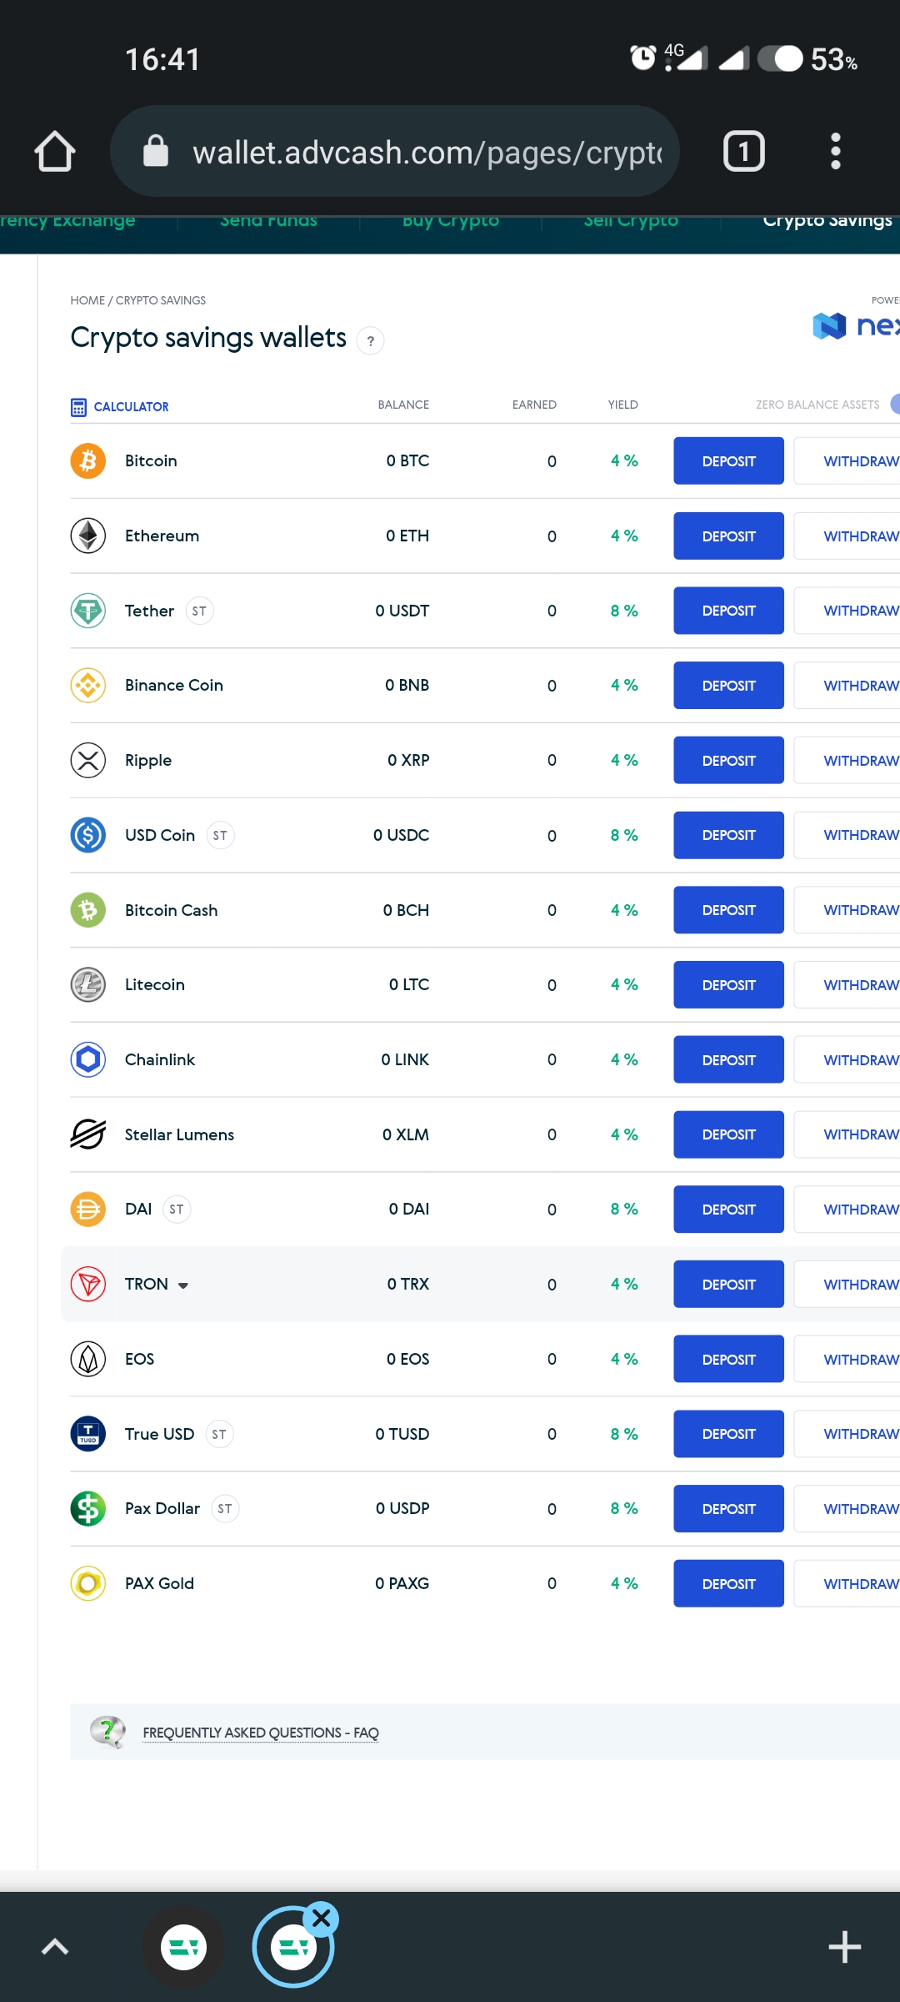
Task: Click the Bitcoin Cash icon
Action: [88, 910]
